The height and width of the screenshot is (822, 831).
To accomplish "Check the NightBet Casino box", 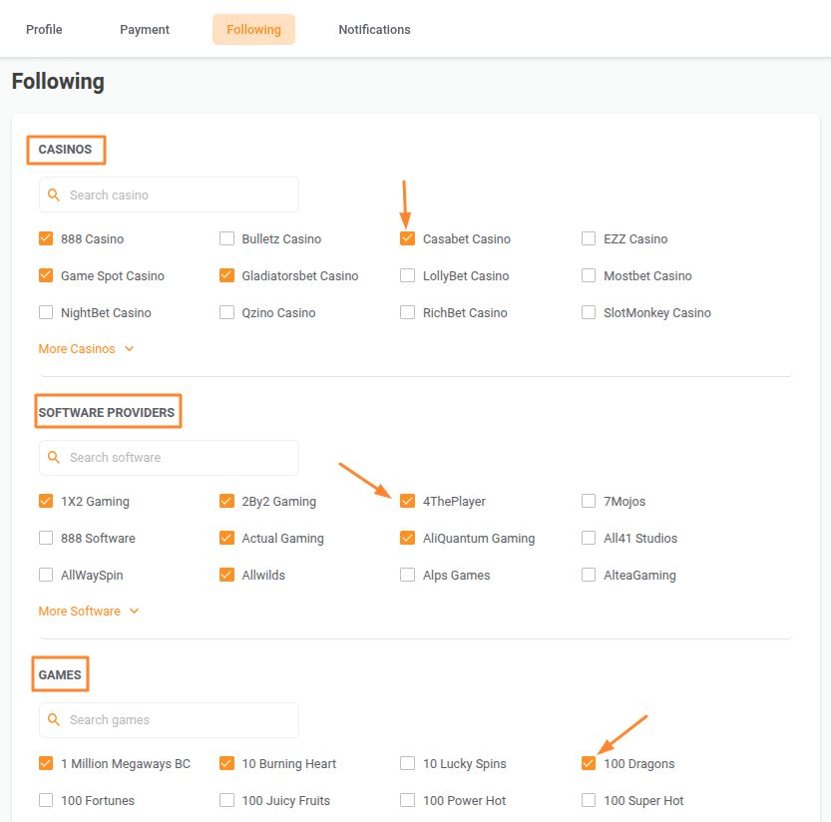I will pyautogui.click(x=46, y=312).
